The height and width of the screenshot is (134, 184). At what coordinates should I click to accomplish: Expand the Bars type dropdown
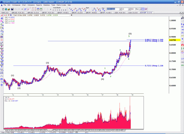[x=140, y=9]
